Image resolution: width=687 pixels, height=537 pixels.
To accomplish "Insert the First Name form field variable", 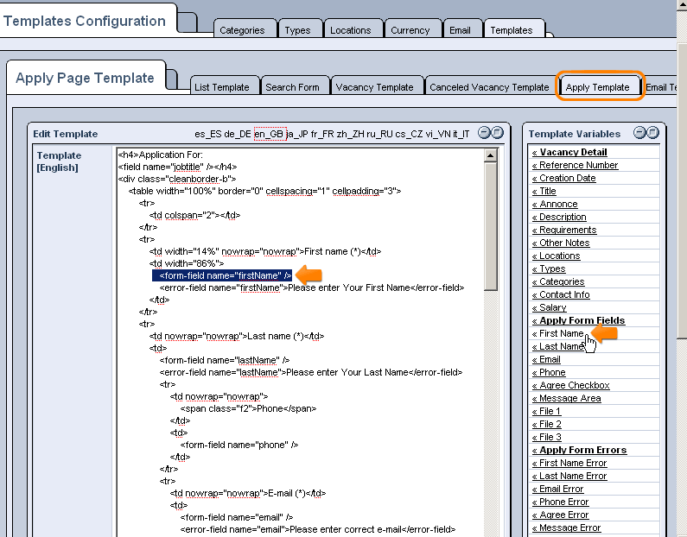I will (557, 333).
